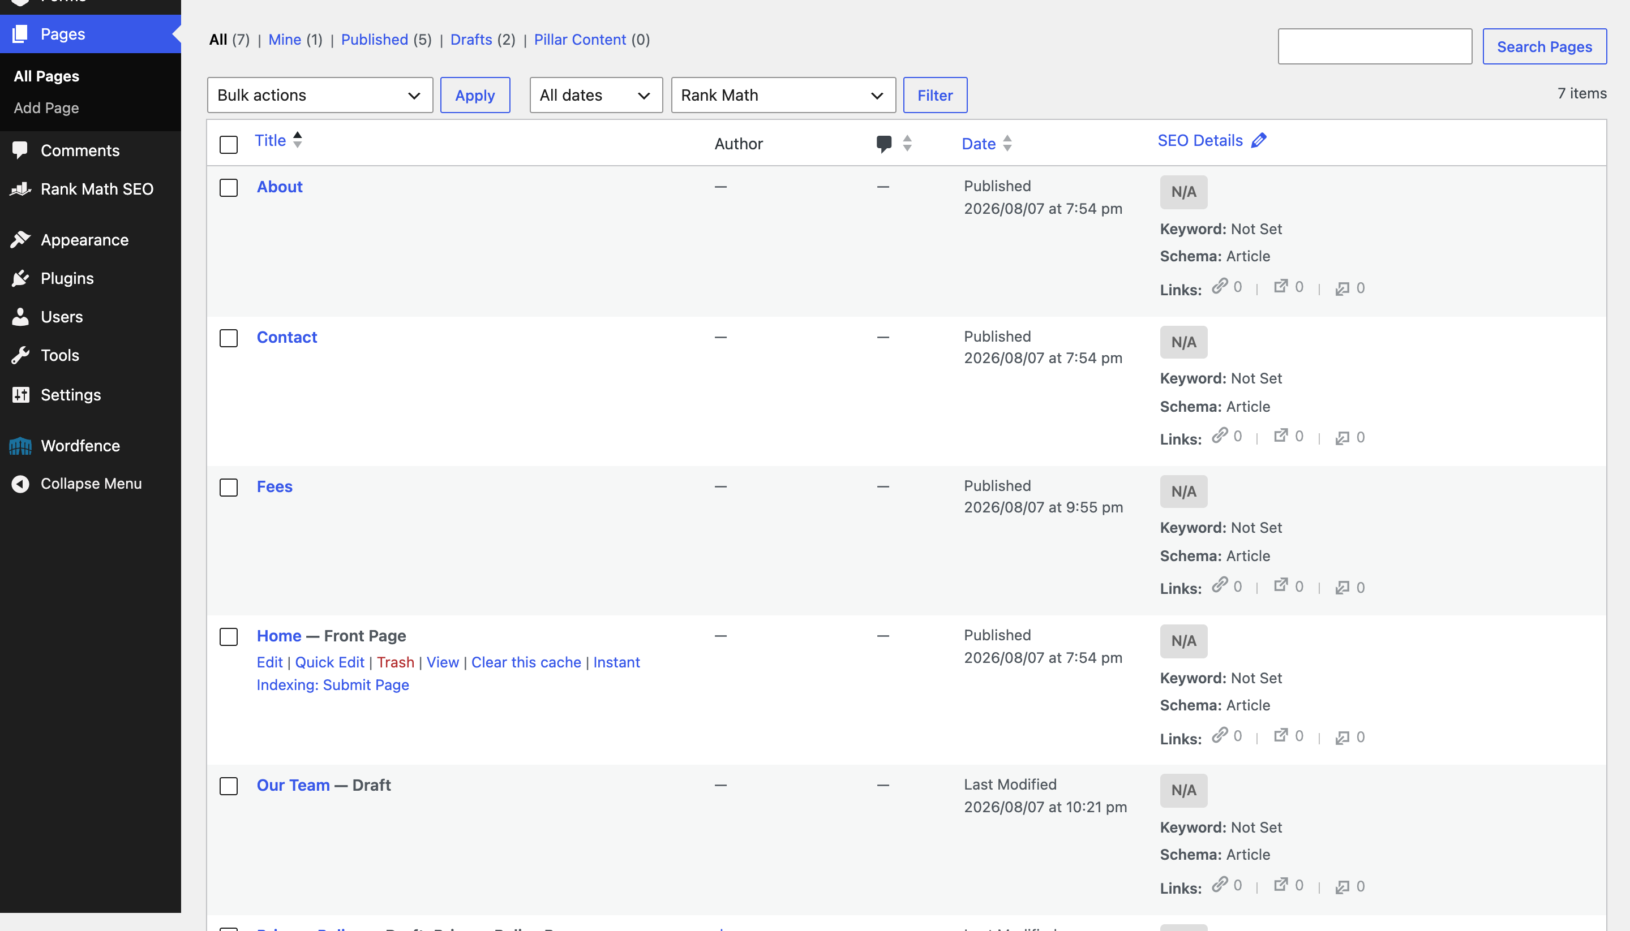This screenshot has height=931, width=1630.
Task: Click the N/A SEO score in Our Team row
Action: (1183, 790)
